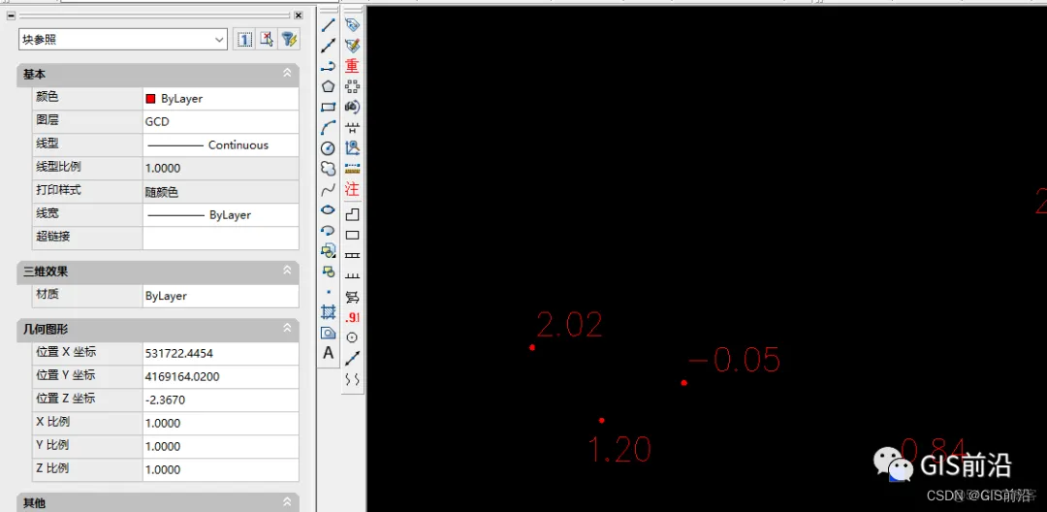Select the Multiline Text tool
1047x512 pixels.
(x=328, y=352)
